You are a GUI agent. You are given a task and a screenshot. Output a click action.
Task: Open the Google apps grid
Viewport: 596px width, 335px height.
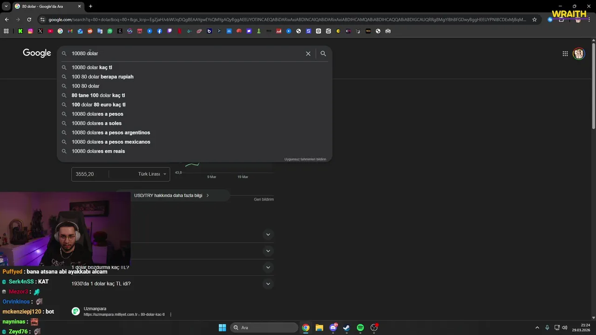coord(565,54)
